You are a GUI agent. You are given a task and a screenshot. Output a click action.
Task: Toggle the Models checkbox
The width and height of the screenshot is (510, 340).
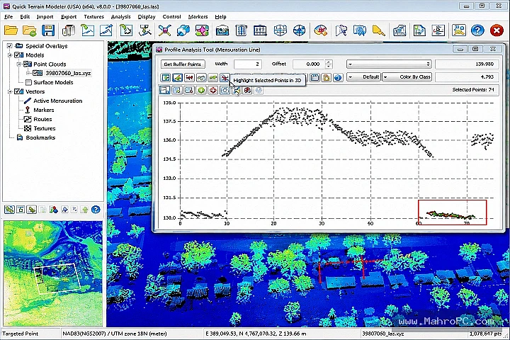[16, 55]
